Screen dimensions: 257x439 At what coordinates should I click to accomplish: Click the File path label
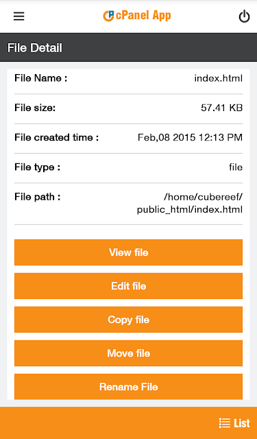[x=38, y=197]
